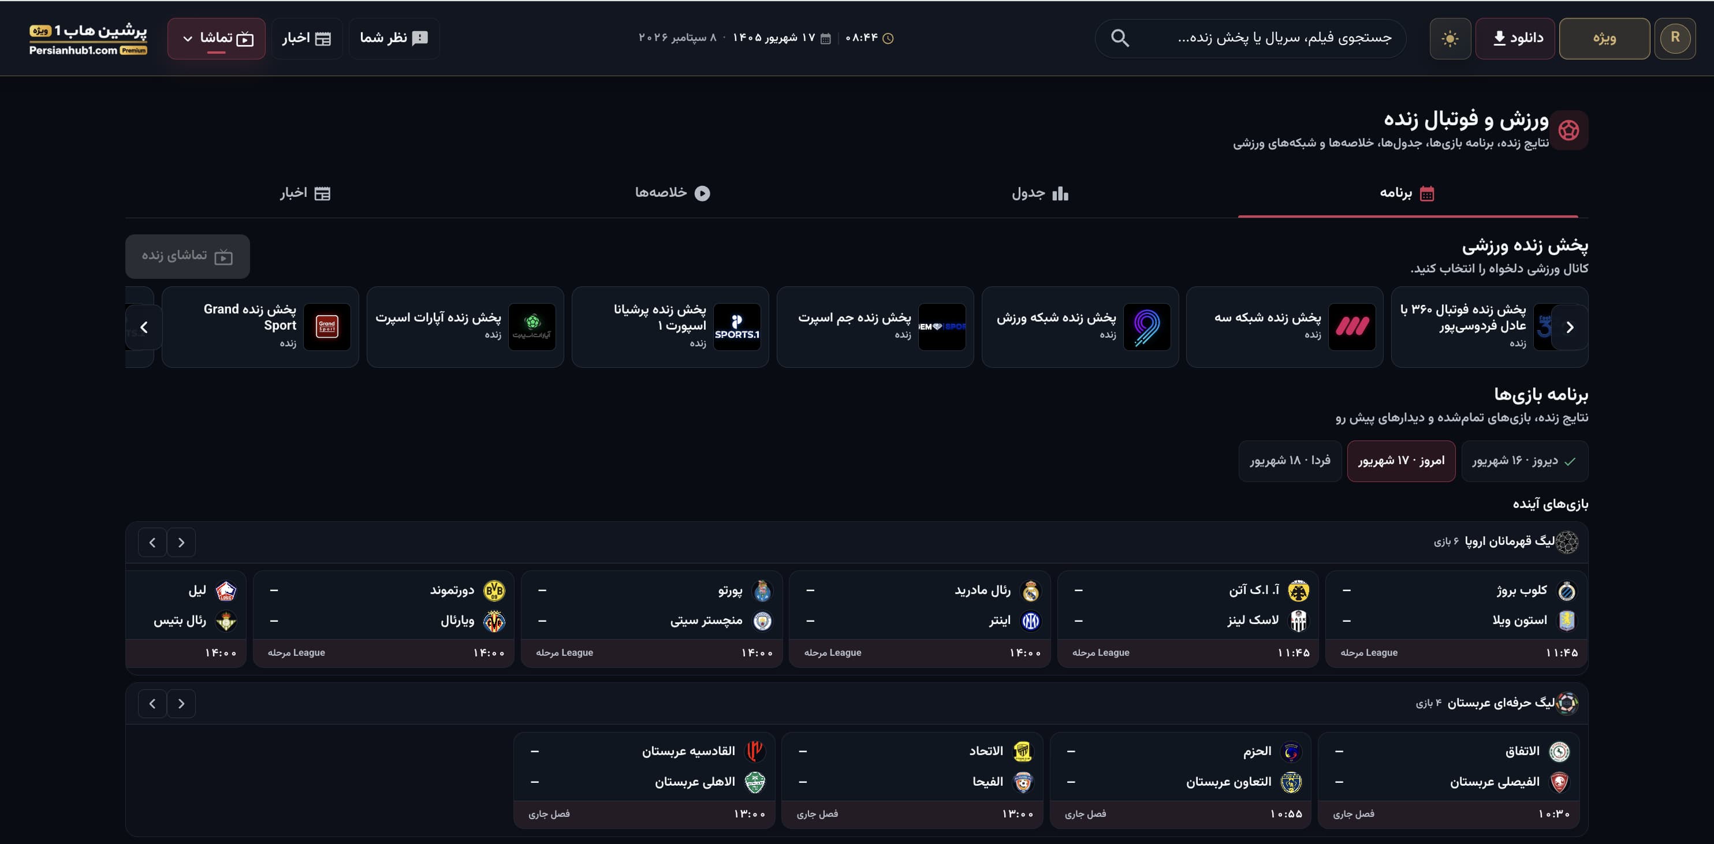1714x844 pixels.
Task: Click the رئال مادرید crest
Action: 1031,591
